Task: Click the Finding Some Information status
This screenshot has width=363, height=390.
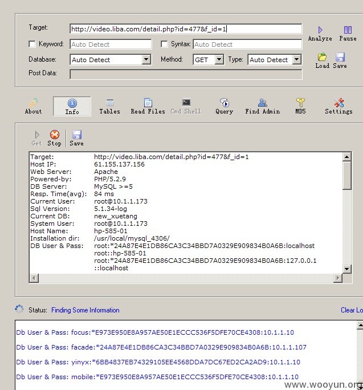Action: coord(85,310)
